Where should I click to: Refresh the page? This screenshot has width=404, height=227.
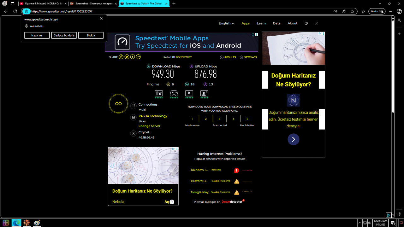[15, 11]
